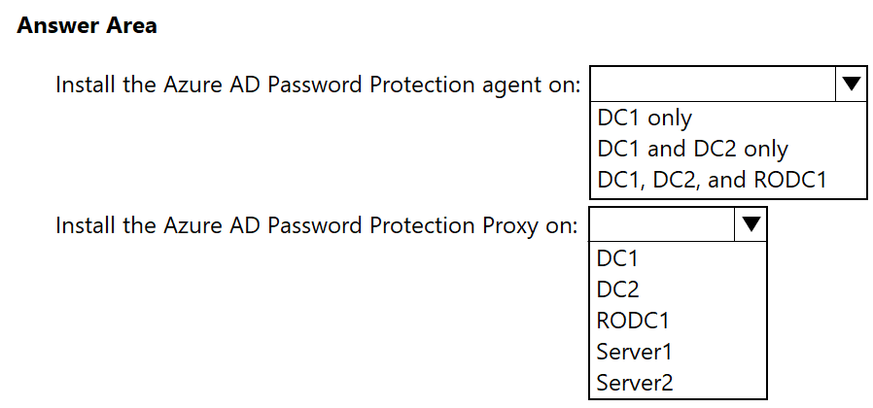Click "Install" at start of agent prompt
The image size is (873, 408).
[x=86, y=85]
